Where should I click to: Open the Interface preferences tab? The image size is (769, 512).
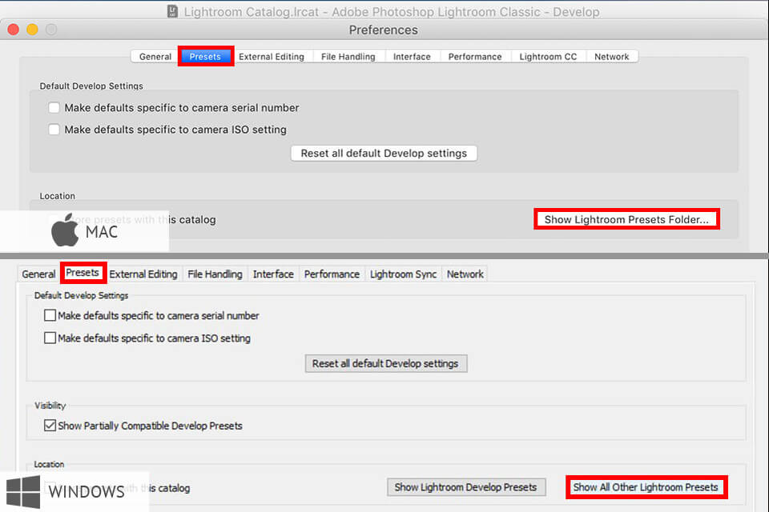(412, 56)
